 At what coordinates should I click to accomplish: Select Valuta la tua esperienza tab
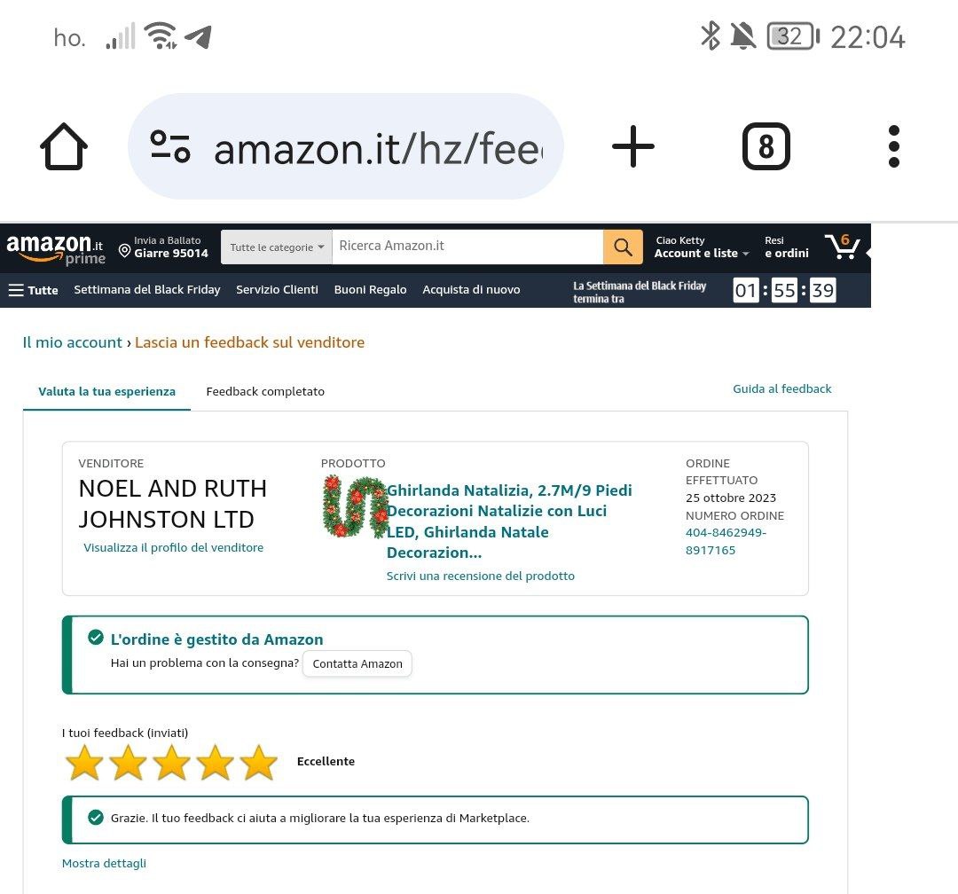point(107,391)
